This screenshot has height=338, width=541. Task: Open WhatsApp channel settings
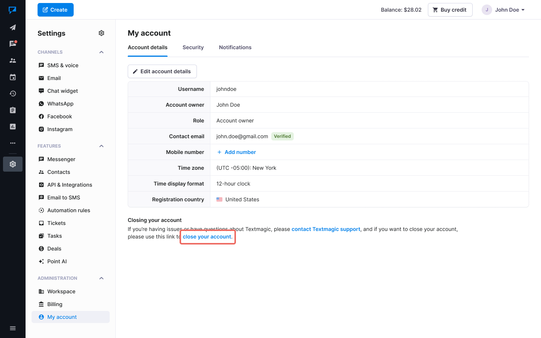coord(60,104)
